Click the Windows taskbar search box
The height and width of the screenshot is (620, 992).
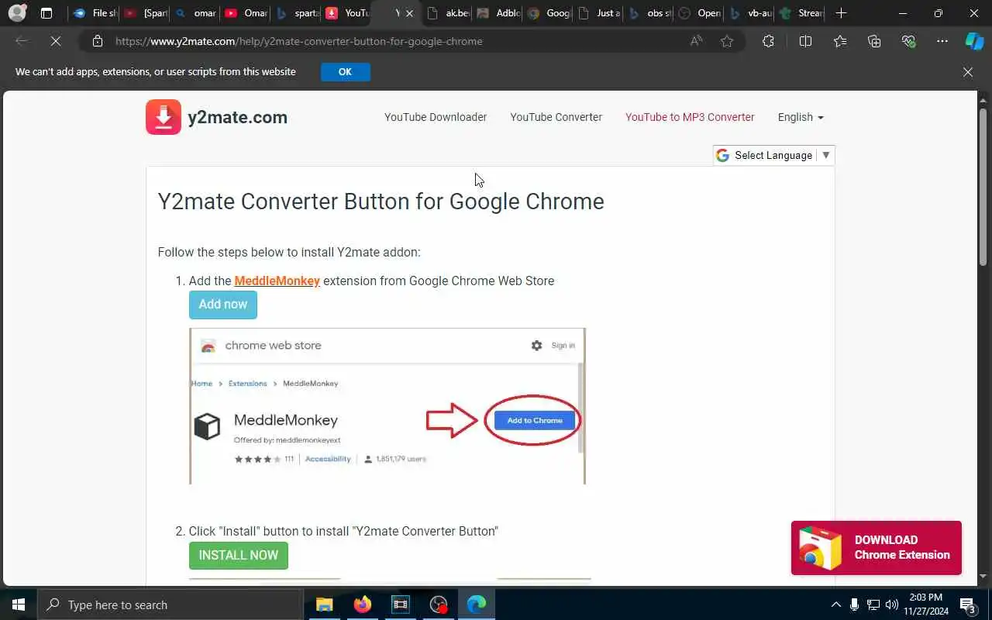170,604
